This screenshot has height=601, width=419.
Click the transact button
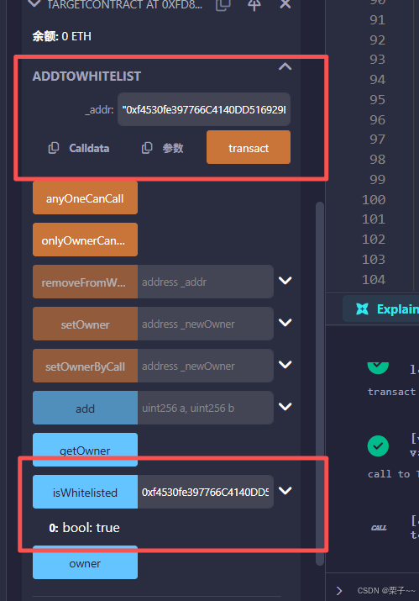[249, 148]
